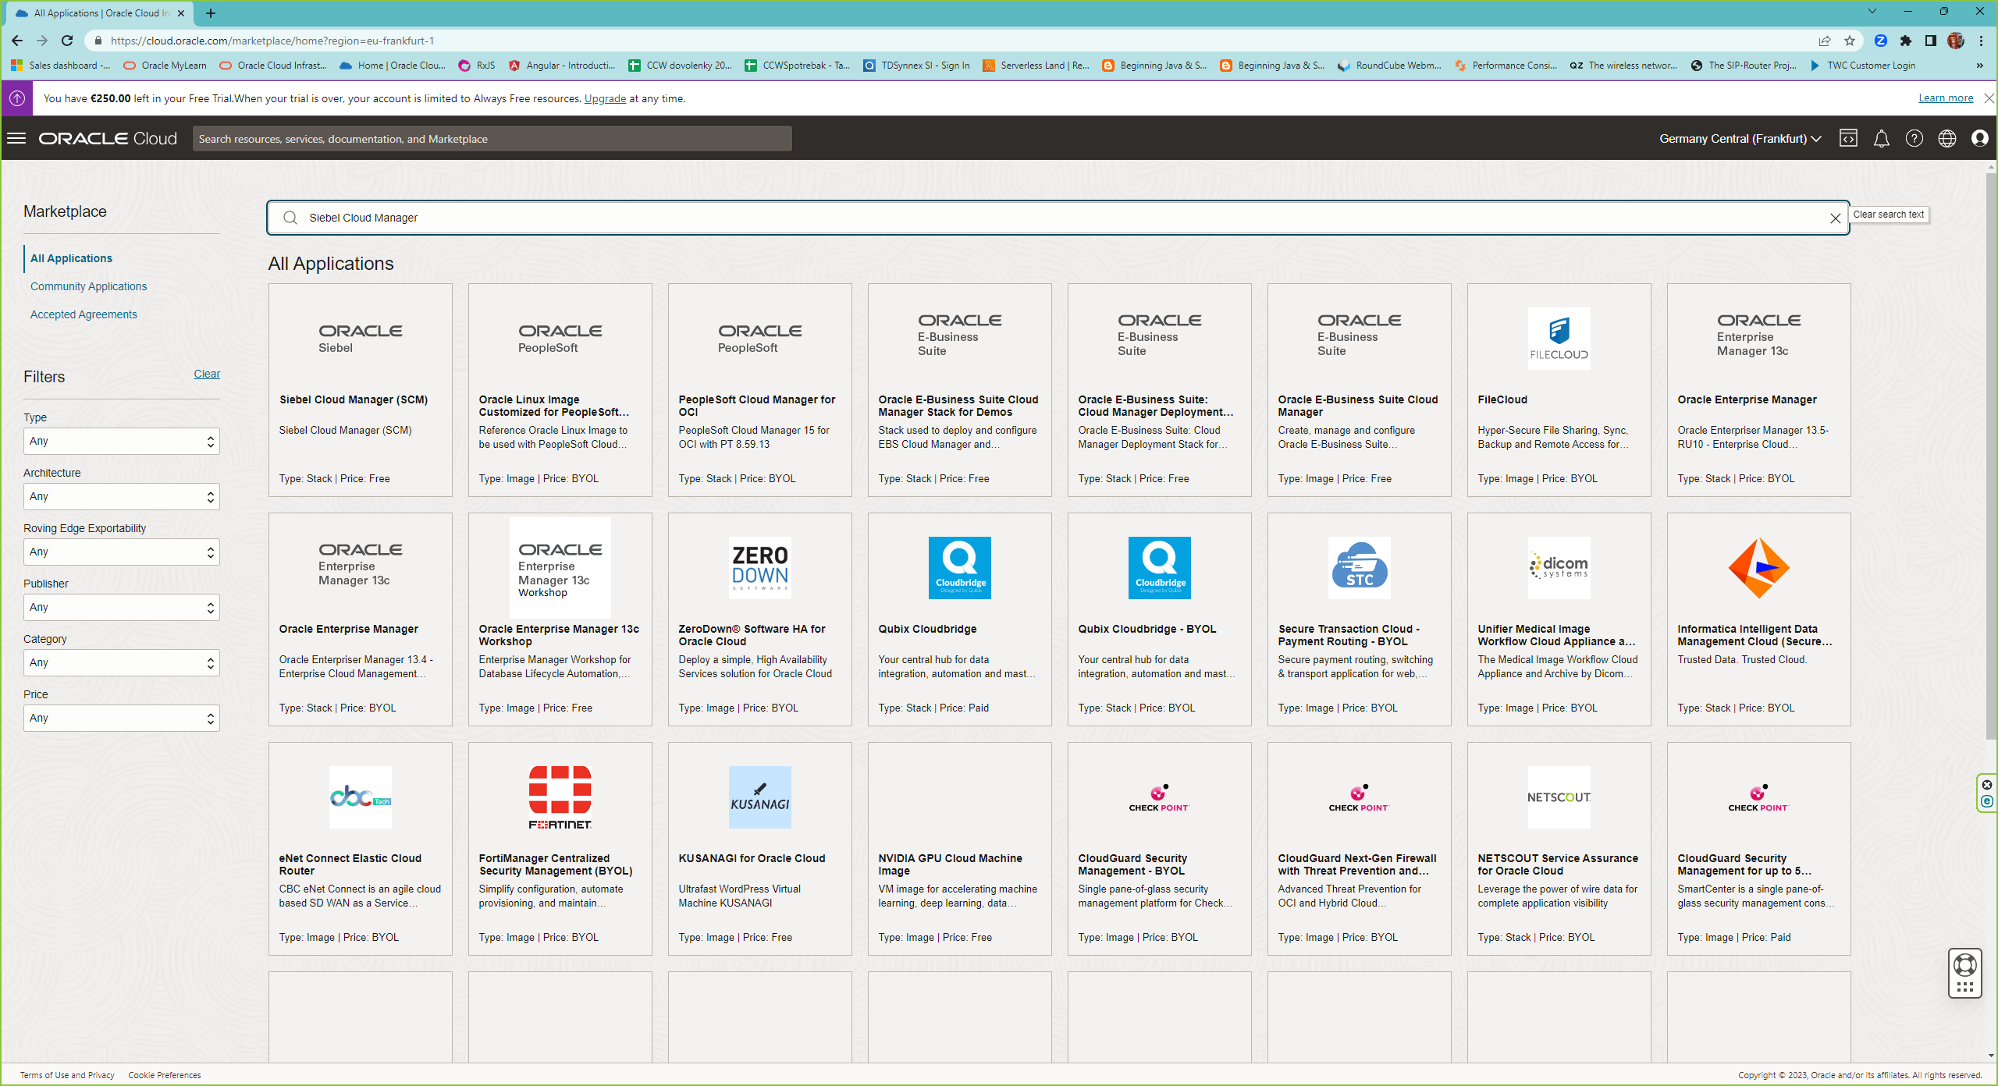Image resolution: width=1998 pixels, height=1086 pixels.
Task: Bookmark this page with the star icon
Action: click(1849, 41)
